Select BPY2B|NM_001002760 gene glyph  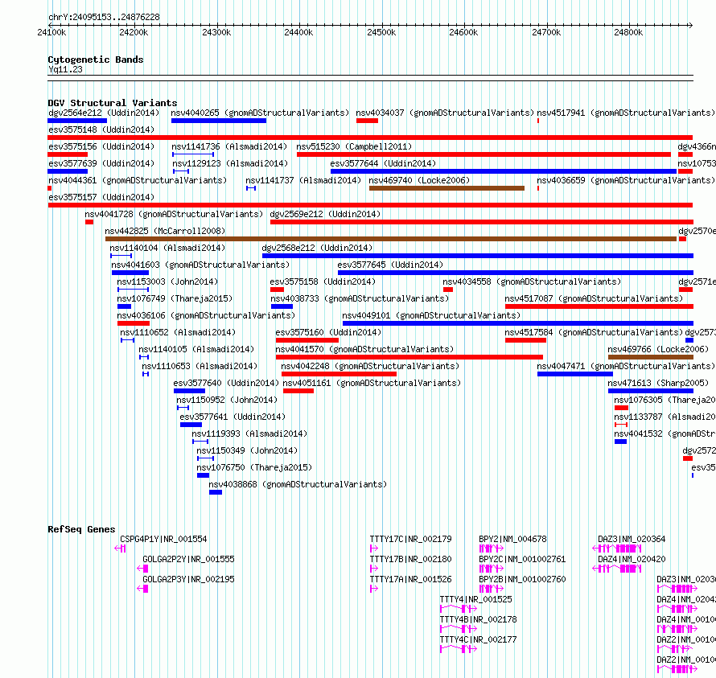[x=492, y=589]
